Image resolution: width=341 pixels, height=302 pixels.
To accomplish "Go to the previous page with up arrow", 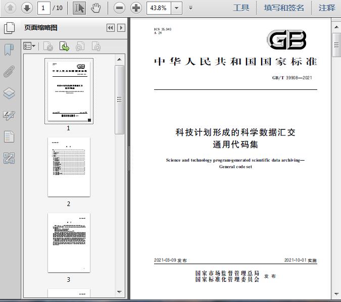I will [10, 8].
